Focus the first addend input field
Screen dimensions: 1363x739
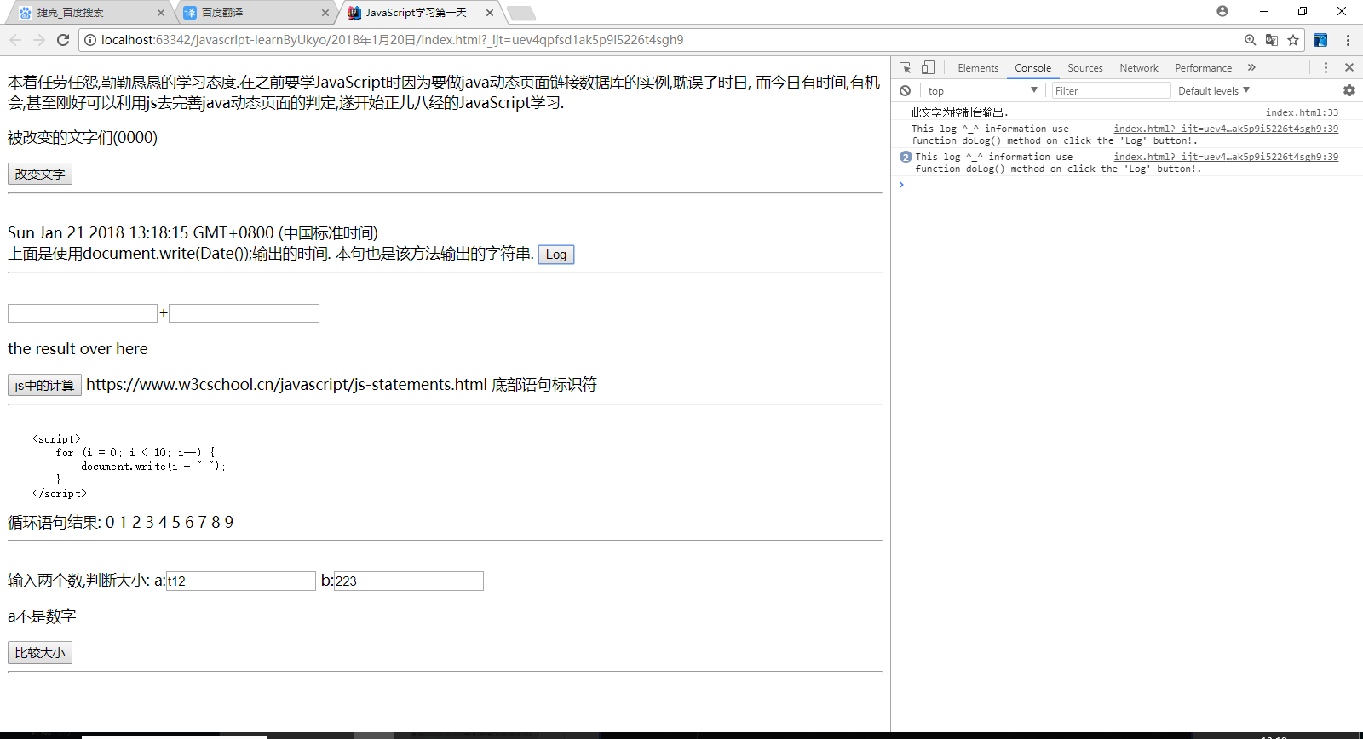tap(83, 313)
